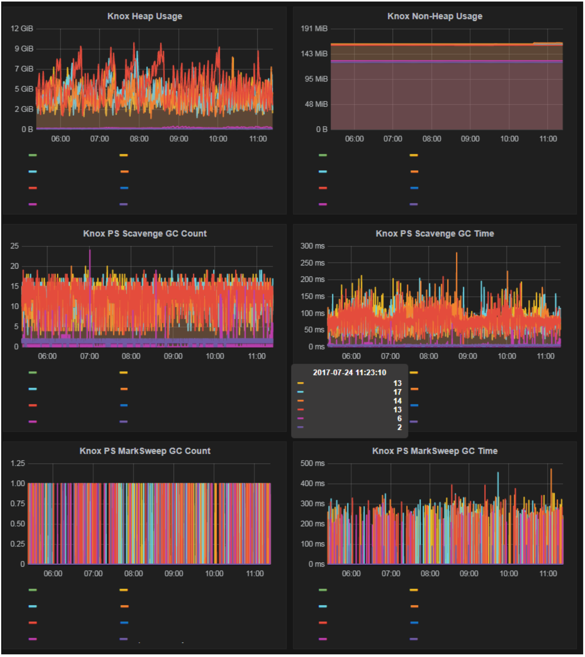585x657 pixels.
Task: Open the Knox PS Scavenge GC Count panel menu
Action: tap(145, 234)
